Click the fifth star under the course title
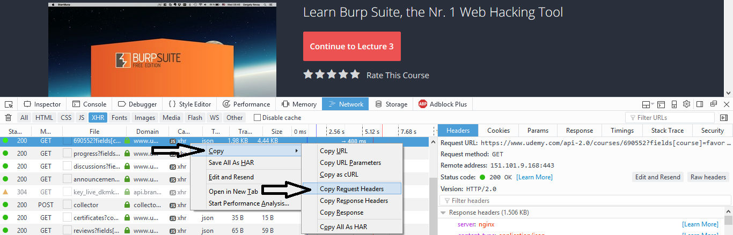The height and width of the screenshot is (235, 733). (x=355, y=74)
